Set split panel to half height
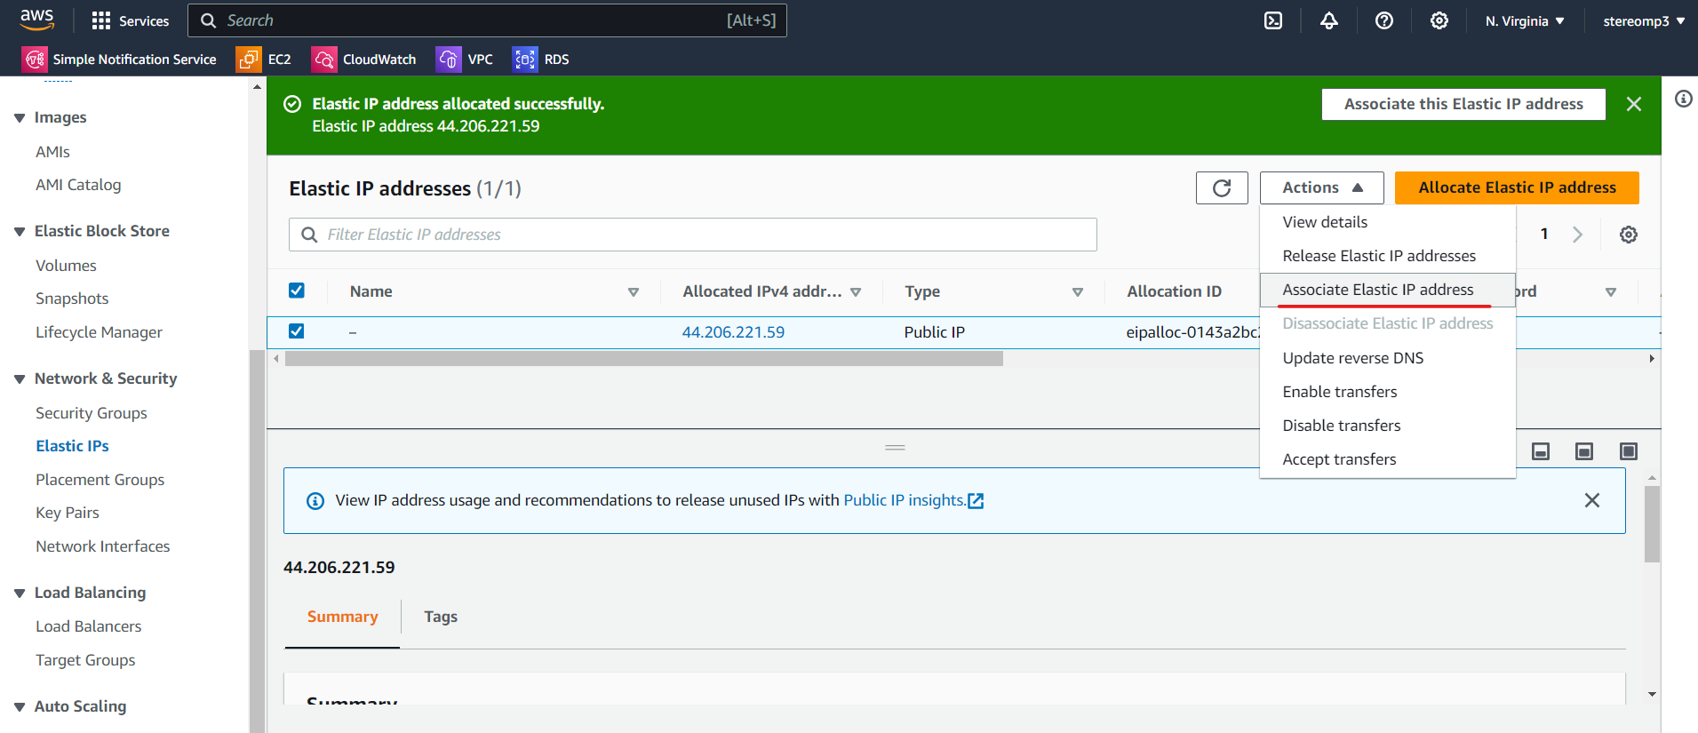This screenshot has height=733, width=1698. coord(1584,451)
